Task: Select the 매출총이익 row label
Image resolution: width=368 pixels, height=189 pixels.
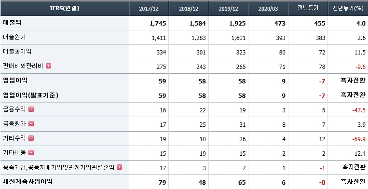Action: [17, 52]
